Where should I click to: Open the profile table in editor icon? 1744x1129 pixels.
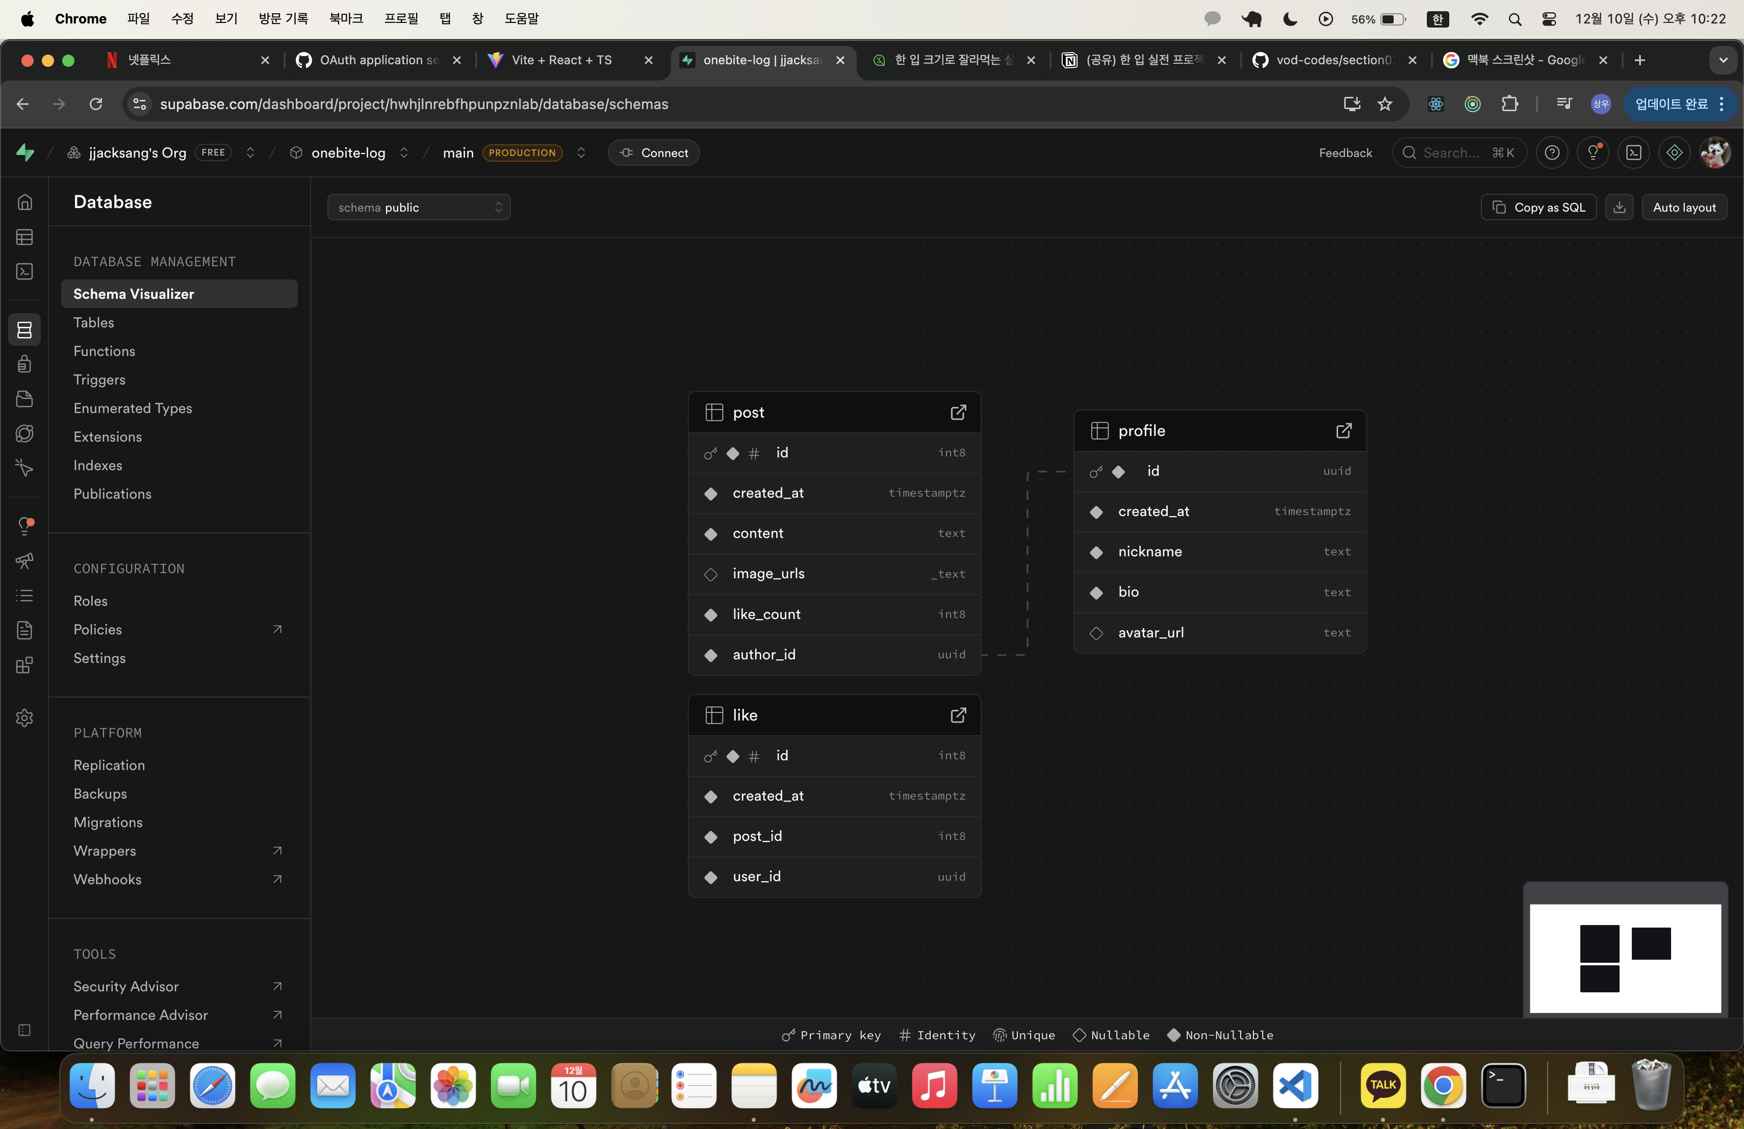pyautogui.click(x=1343, y=431)
